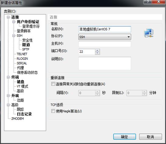This screenshot has width=166, height=144.
Task: Select SERIAL in the tree
Action: (x=22, y=63)
